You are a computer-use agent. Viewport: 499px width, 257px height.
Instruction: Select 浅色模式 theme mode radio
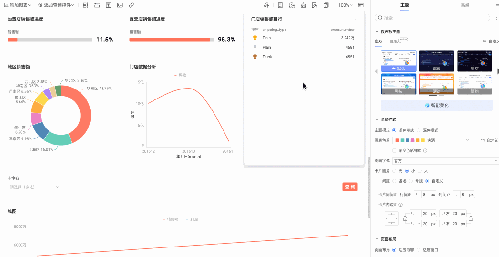[394, 130]
